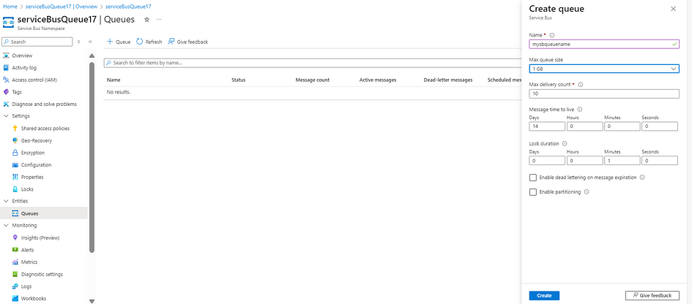The width and height of the screenshot is (692, 304).
Task: Click the Create button
Action: pos(544,296)
